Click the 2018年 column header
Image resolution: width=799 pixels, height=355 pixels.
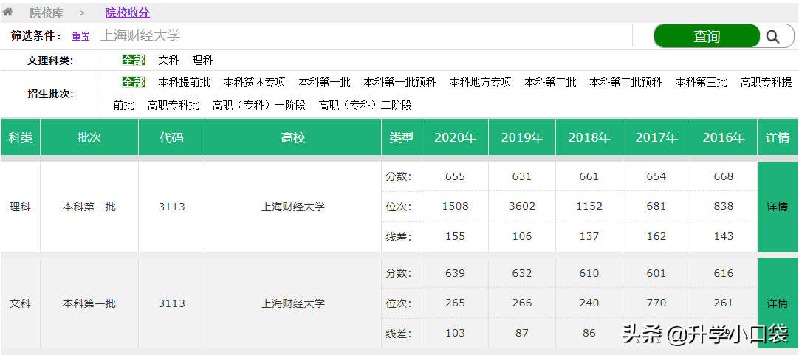[x=589, y=137]
